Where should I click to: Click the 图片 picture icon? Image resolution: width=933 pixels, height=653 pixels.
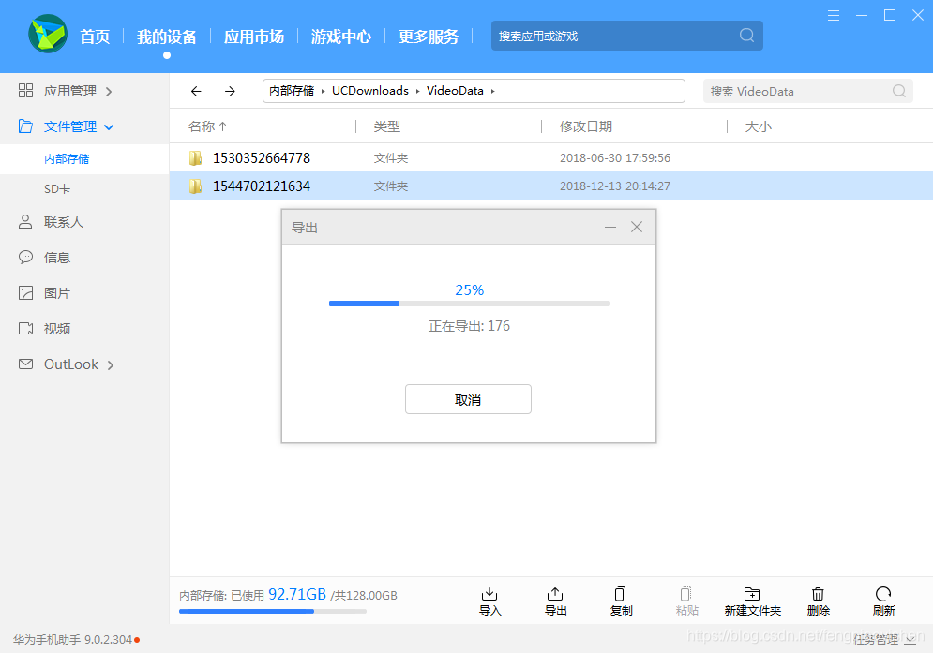click(25, 292)
